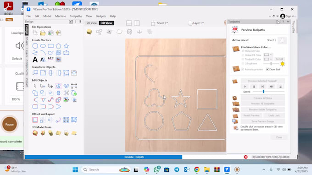Screen dimensions: 312x175
Task: Select the Draw Polygon tool
Action: pos(58,46)
